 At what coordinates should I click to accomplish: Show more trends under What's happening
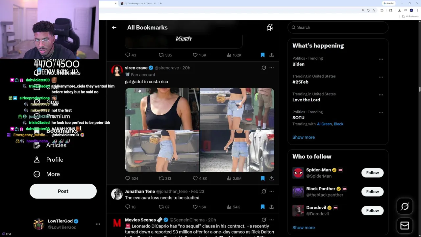click(x=304, y=137)
